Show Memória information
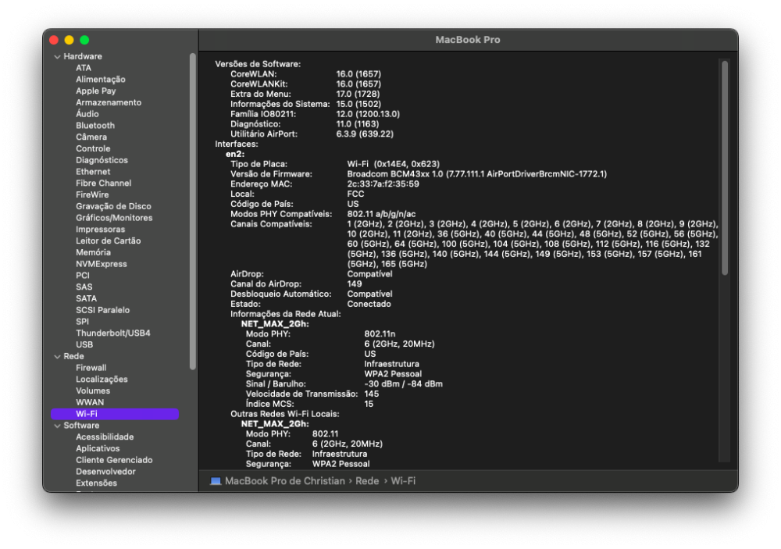The image size is (781, 549). pyautogui.click(x=93, y=252)
